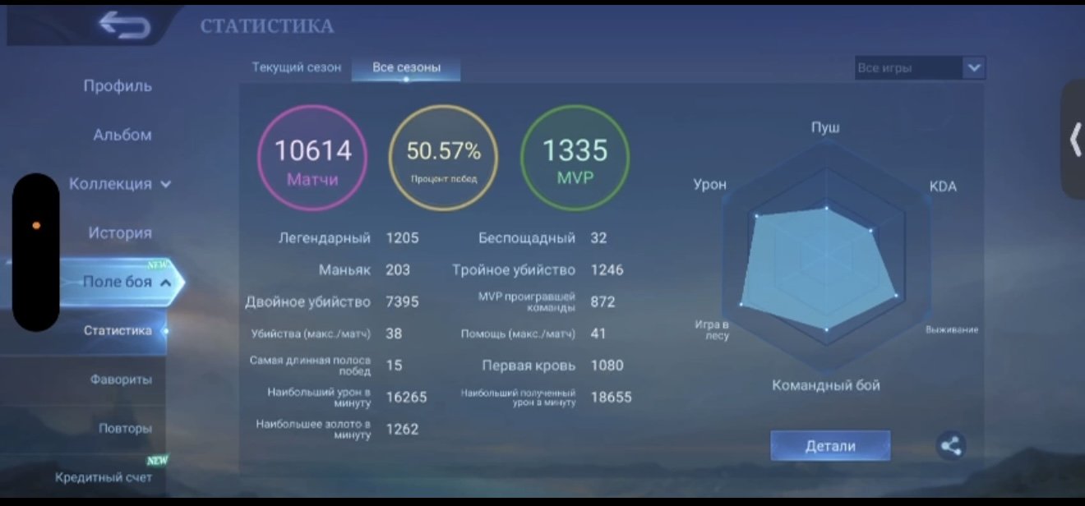Go back with the return arrow icon
The height and width of the screenshot is (506, 1085).
tap(125, 26)
